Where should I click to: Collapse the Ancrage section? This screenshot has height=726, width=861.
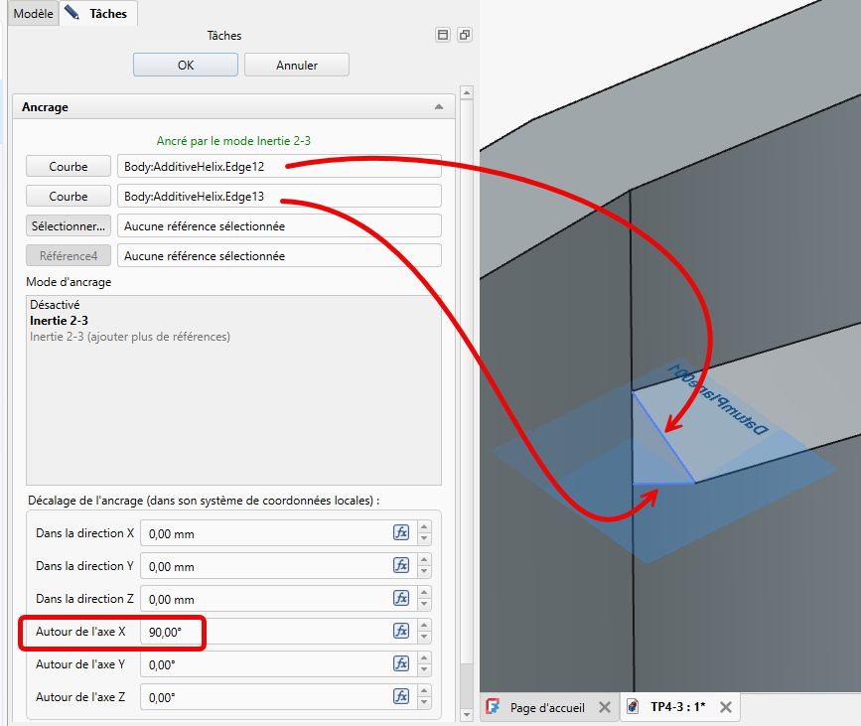pos(439,106)
